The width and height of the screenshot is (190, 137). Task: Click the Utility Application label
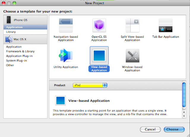66,67
